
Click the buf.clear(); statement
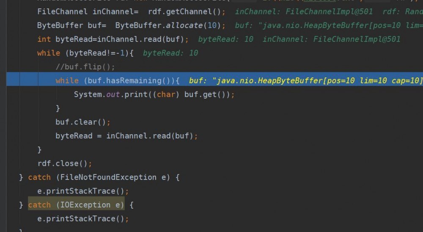(x=83, y=122)
